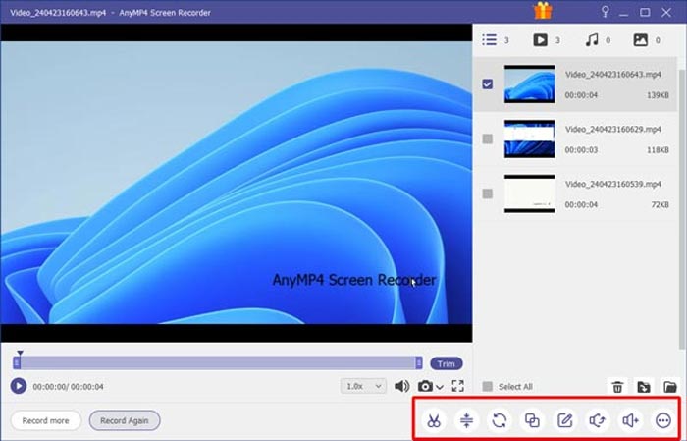687x441 pixels.
Task: Import file with the folder-arrow icon
Action: (x=644, y=387)
